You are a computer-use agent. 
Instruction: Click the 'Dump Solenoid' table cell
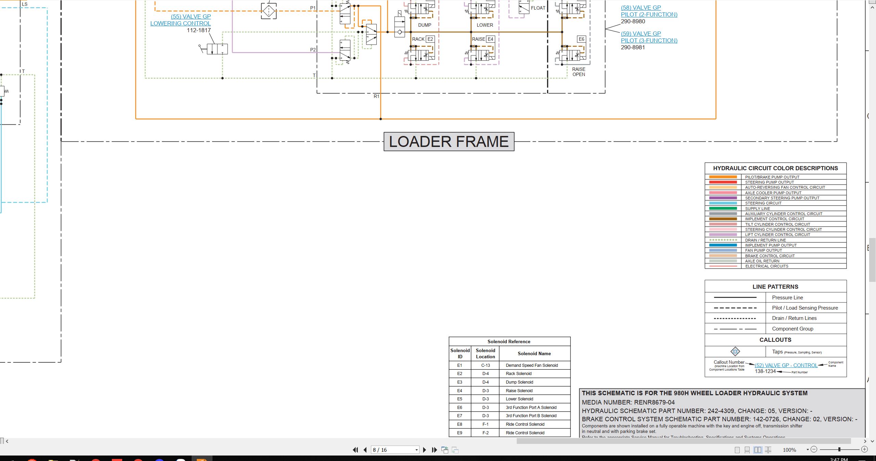[x=534, y=382]
